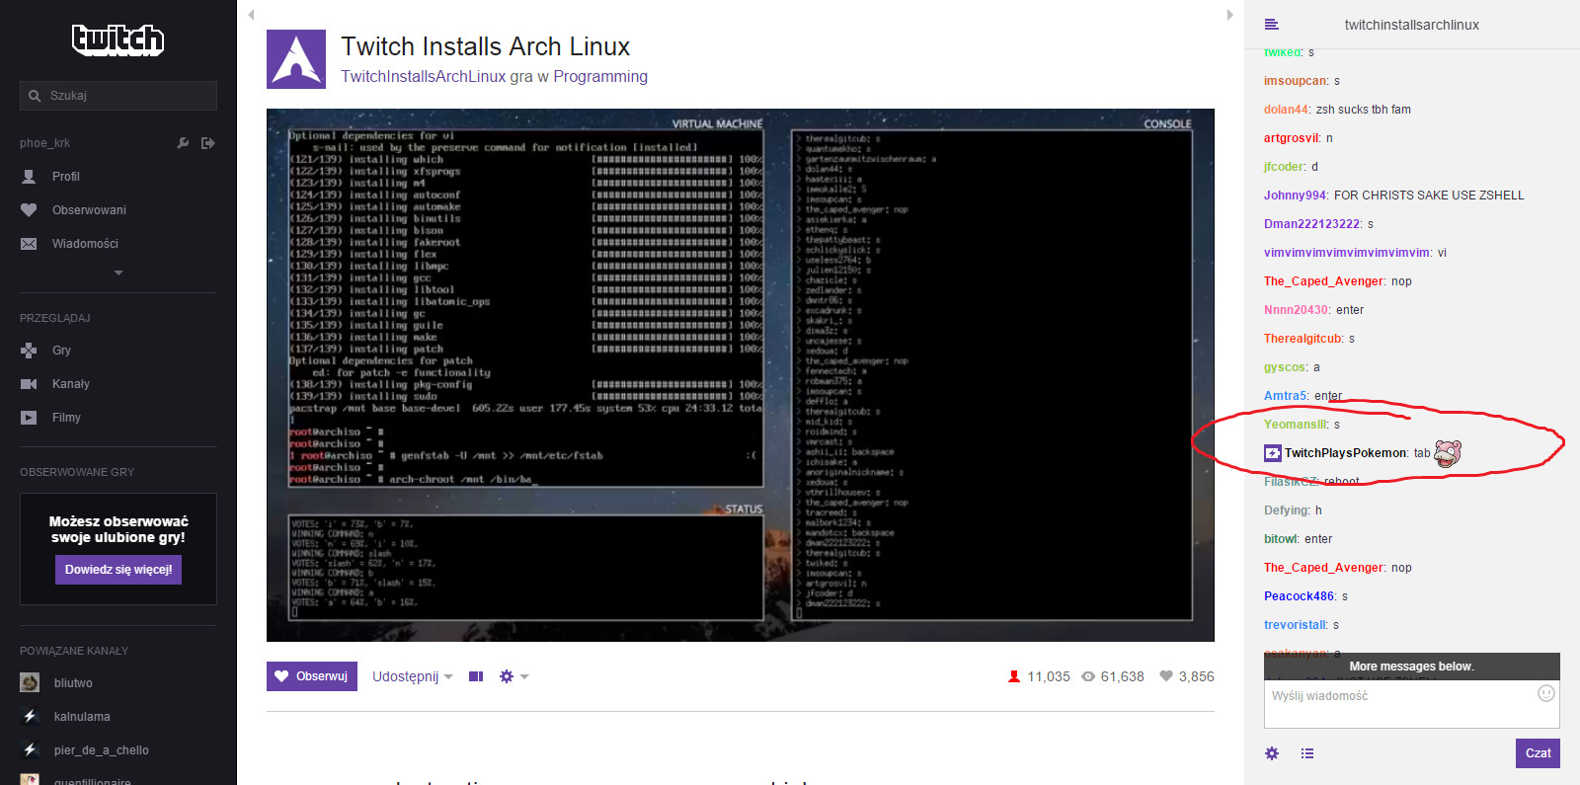Screen dimensions: 1580x785
Task: Open related channel kalnulama
Action: [x=82, y=717]
